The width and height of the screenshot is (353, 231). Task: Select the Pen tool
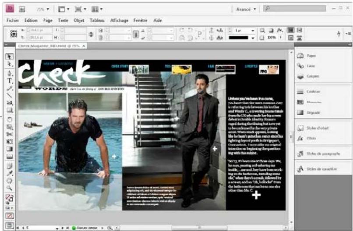pyautogui.click(x=10, y=73)
